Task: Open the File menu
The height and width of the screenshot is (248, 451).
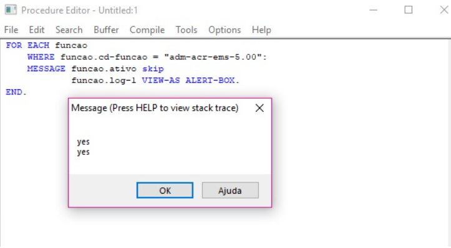Action: pyautogui.click(x=11, y=29)
